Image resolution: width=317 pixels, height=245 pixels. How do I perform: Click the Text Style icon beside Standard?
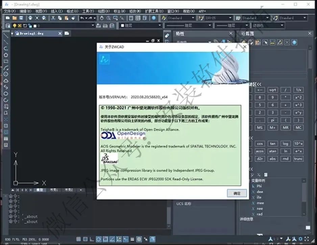pyautogui.click(x=164, y=18)
